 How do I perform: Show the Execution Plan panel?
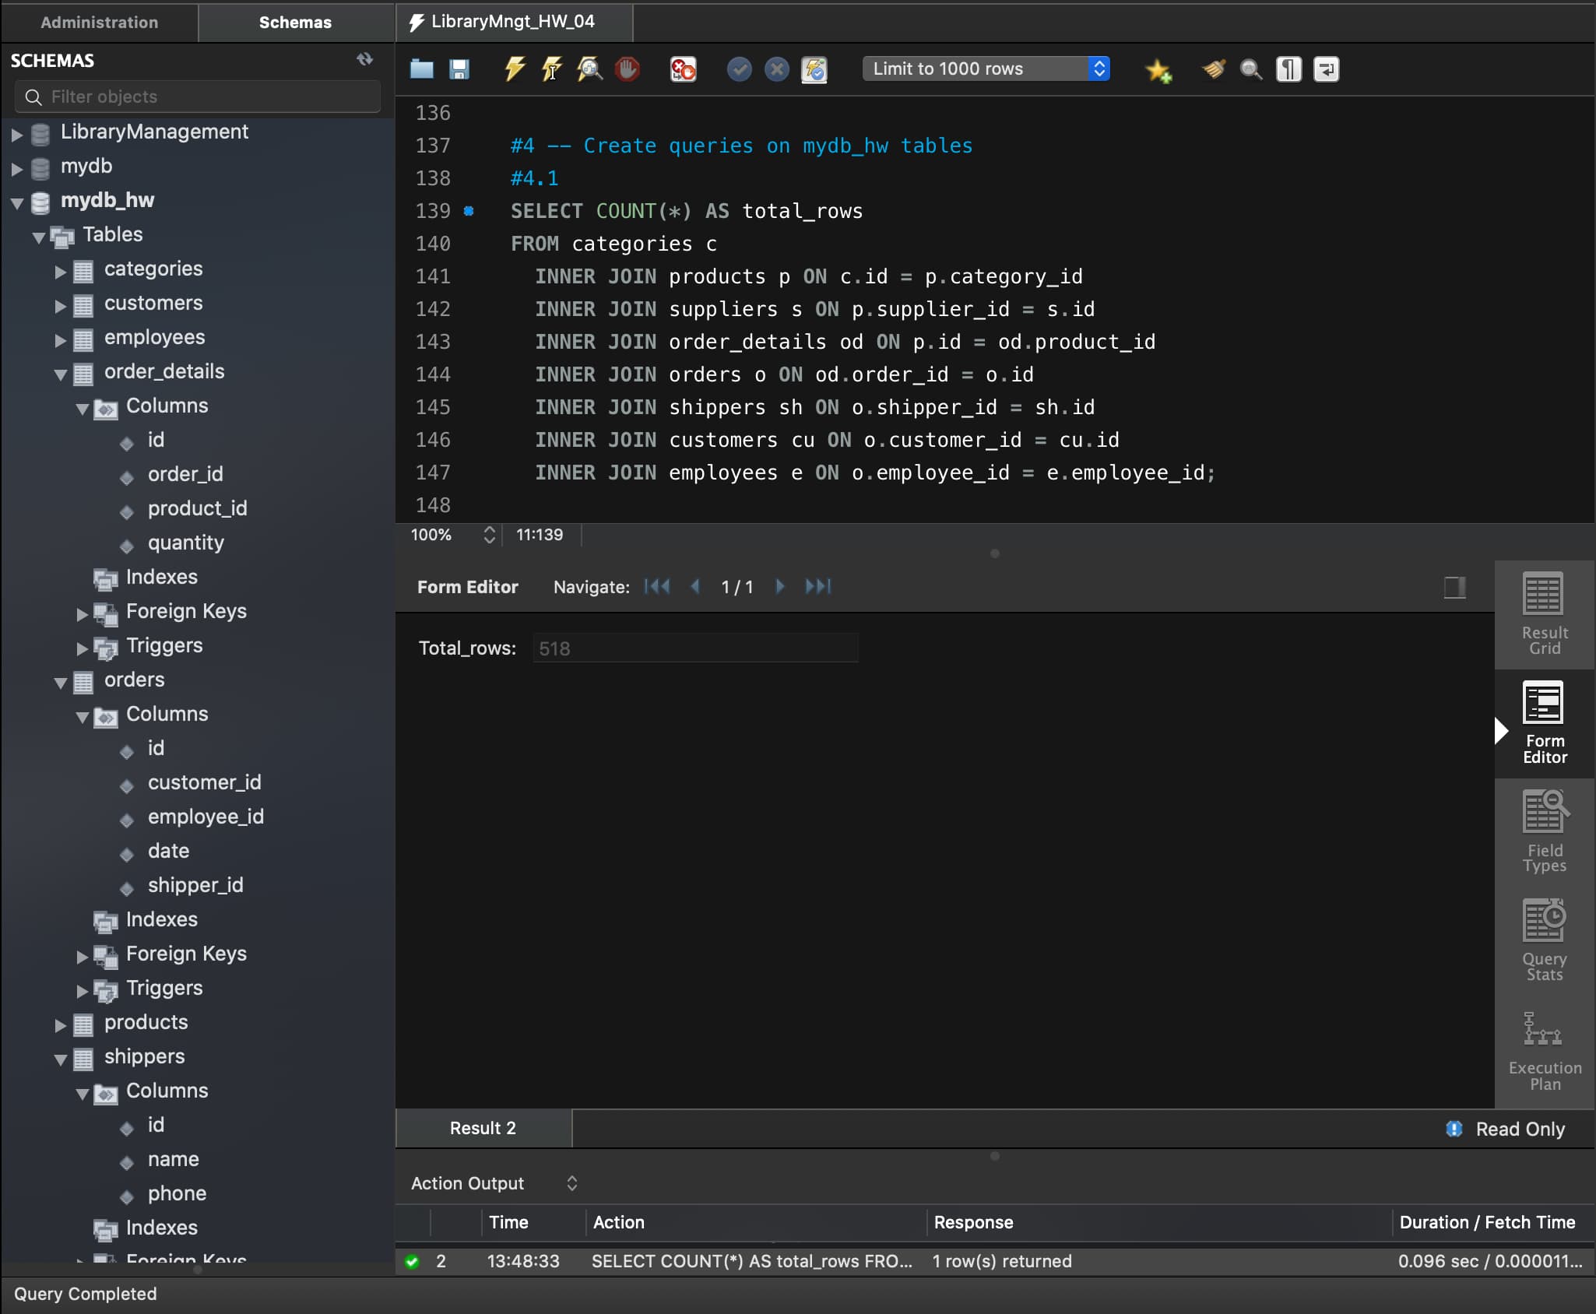coord(1544,1050)
